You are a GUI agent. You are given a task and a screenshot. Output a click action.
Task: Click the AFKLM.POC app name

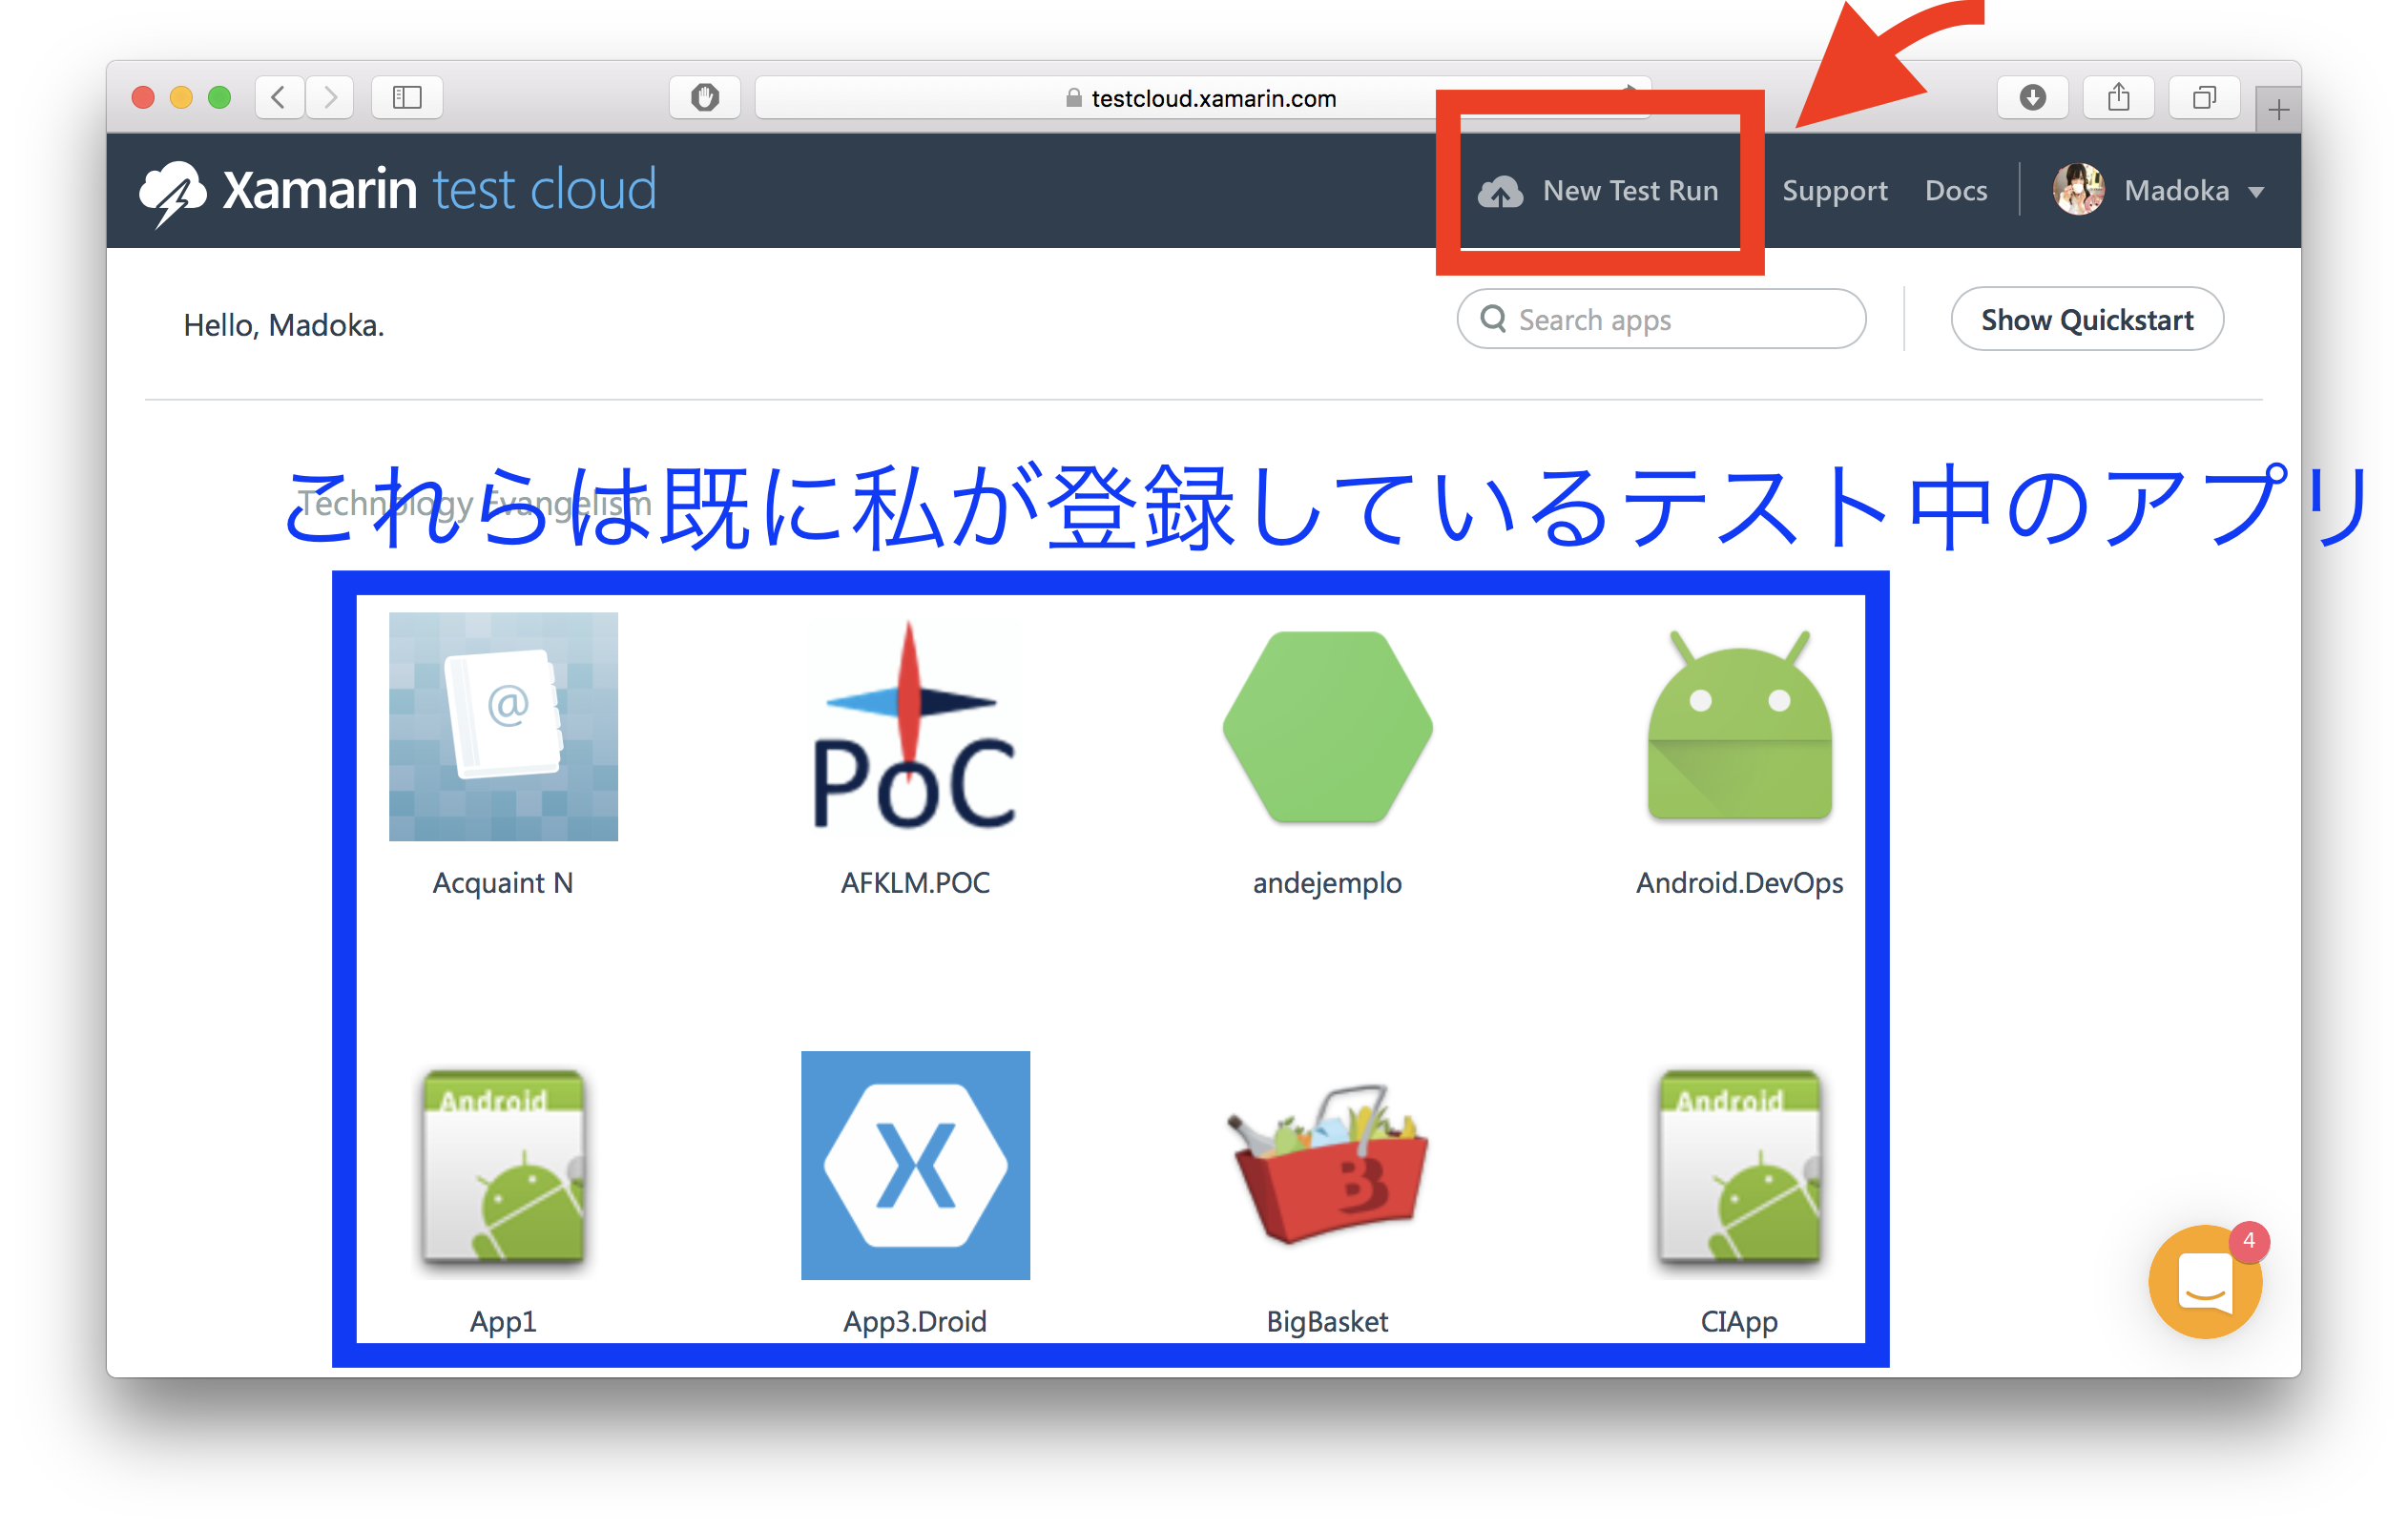[x=915, y=883]
